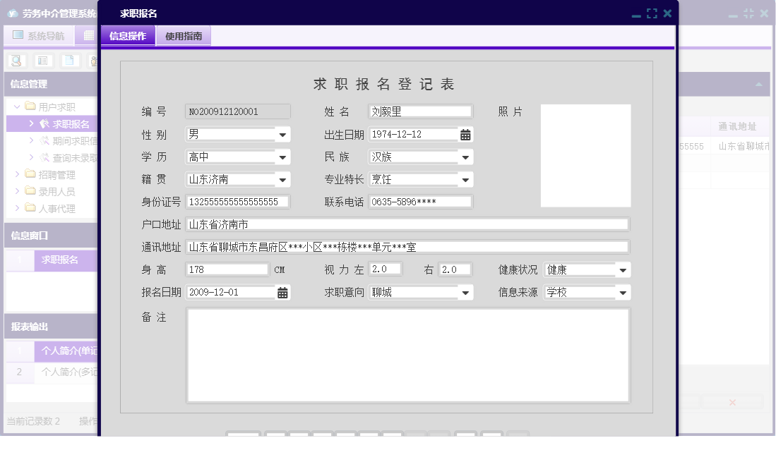
Task: Select 期间求职信息 in the sidebar tree
Action: point(71,140)
